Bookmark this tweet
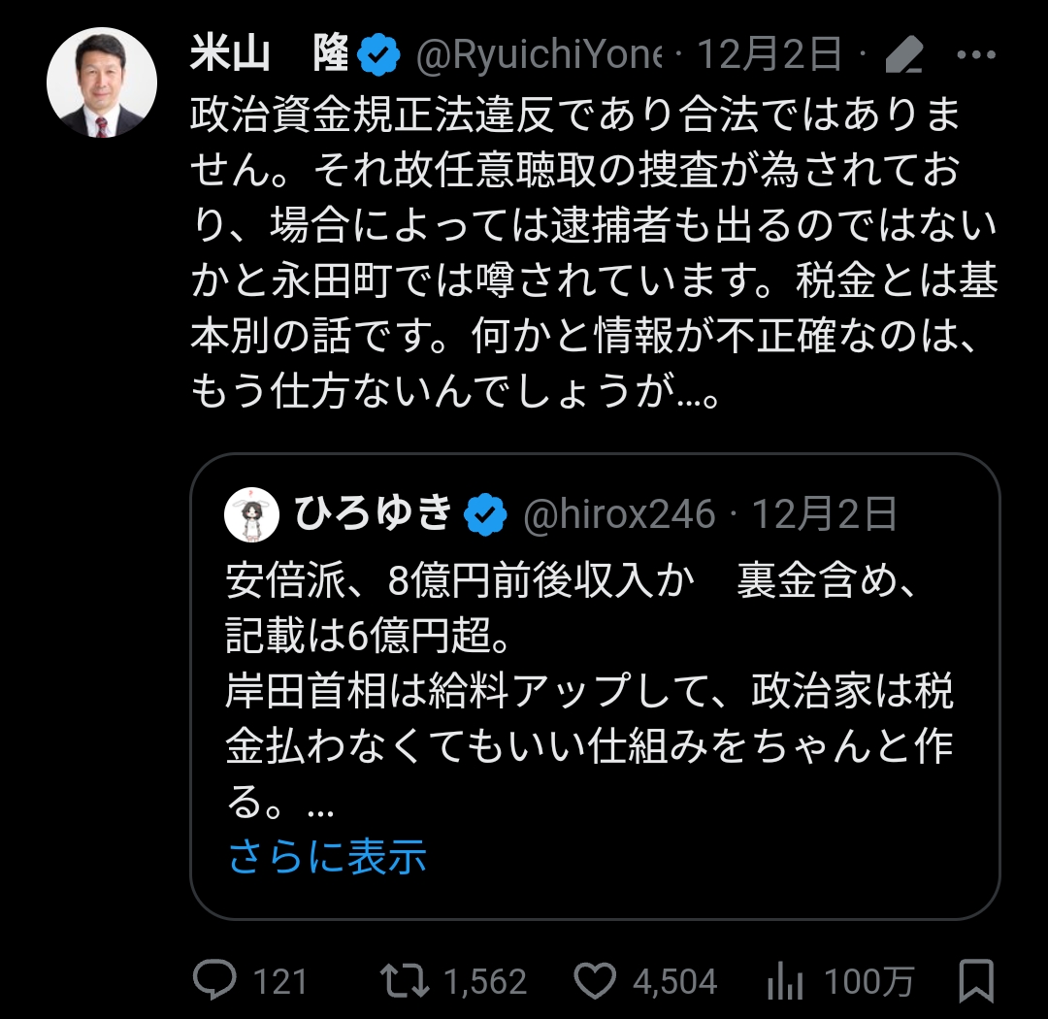1048x1019 pixels. coord(976,981)
